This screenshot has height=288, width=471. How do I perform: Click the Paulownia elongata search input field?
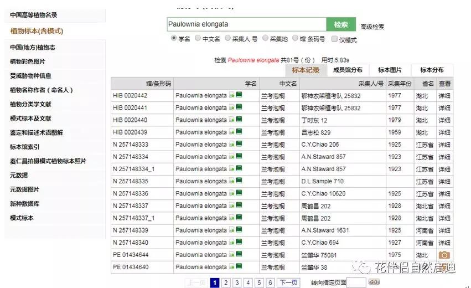coord(247,24)
